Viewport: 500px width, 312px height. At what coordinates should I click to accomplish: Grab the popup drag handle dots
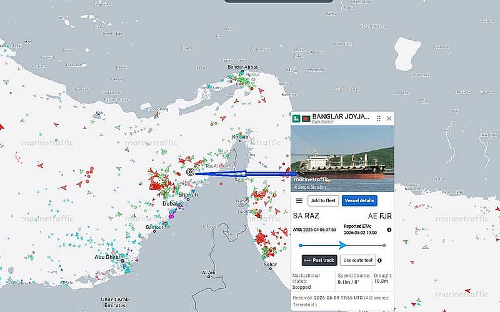379,119
